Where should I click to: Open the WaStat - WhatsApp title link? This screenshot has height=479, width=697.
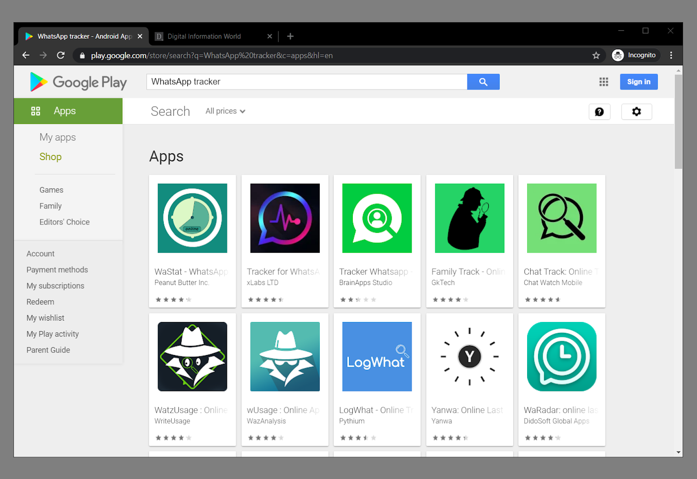click(191, 272)
